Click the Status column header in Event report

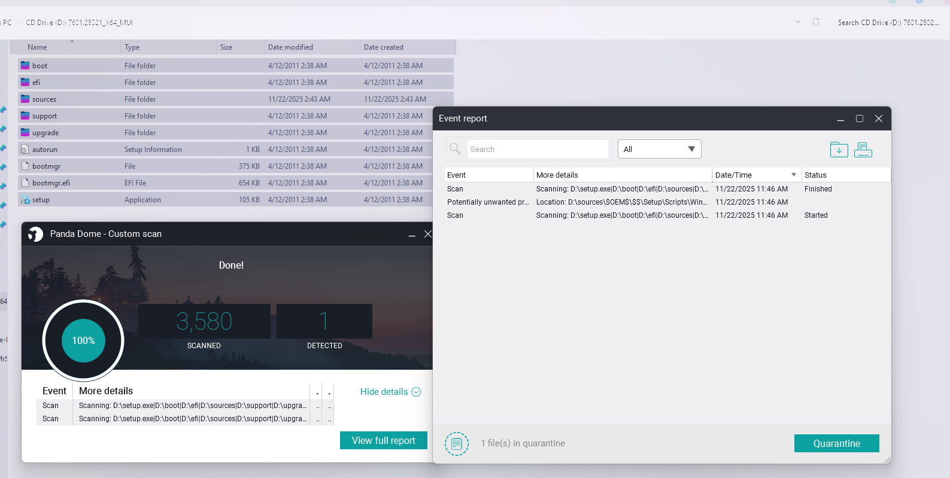pyautogui.click(x=846, y=175)
